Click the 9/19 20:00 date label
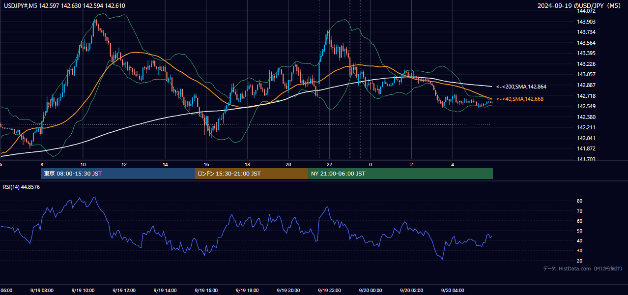Screen dimensions: 628x295 [288, 291]
